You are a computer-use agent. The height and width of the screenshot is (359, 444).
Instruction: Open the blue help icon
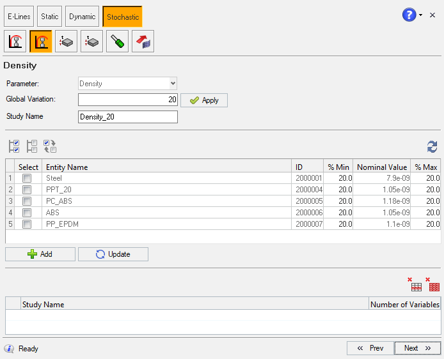409,15
